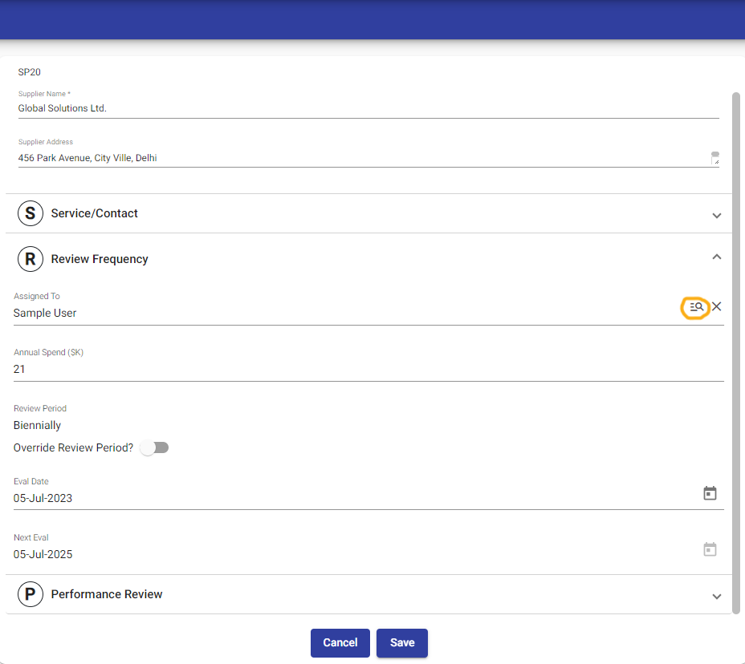Open the Assigned To user lookup search icon

coord(696,307)
